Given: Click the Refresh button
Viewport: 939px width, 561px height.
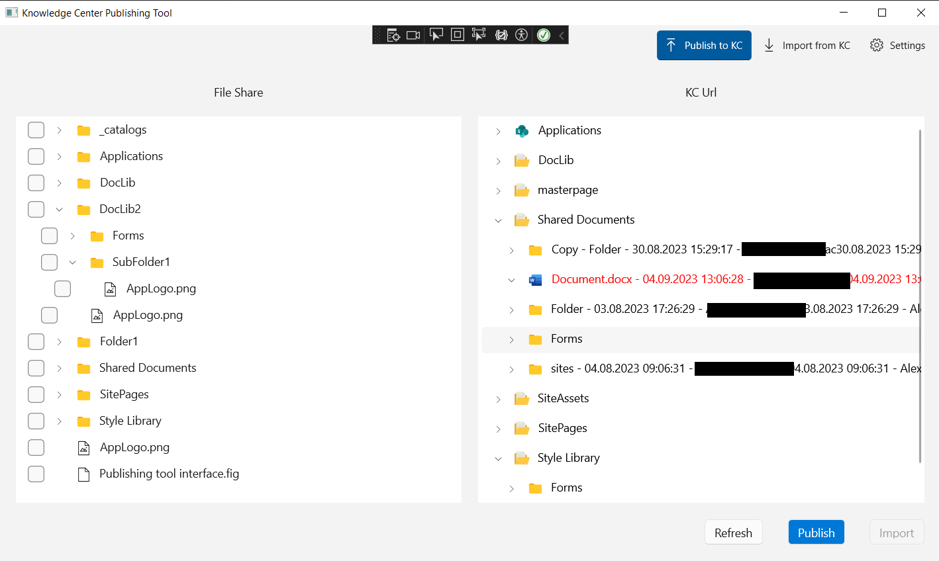Looking at the screenshot, I should pyautogui.click(x=733, y=532).
